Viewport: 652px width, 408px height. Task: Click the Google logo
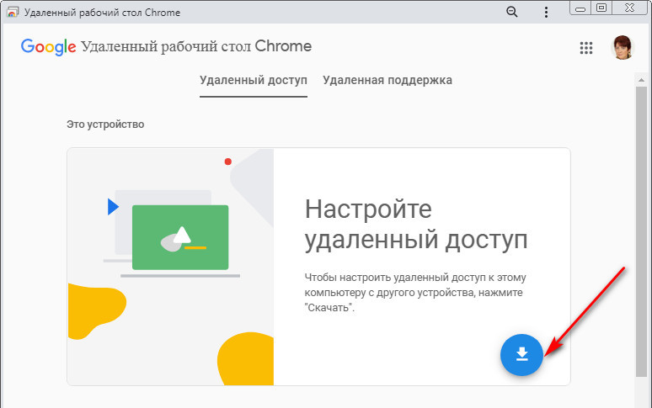(49, 47)
